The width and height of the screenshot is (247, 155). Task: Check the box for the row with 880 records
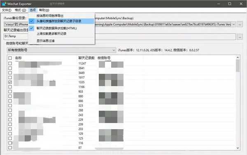[10, 96]
